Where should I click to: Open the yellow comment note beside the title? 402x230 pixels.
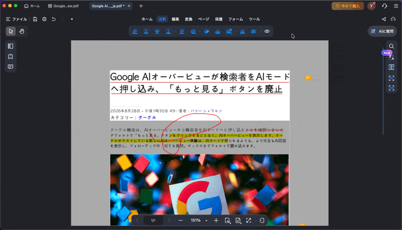tap(308, 78)
